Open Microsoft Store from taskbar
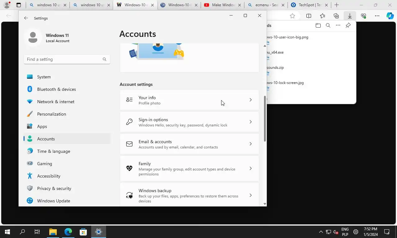Viewport: 397px width, 238px height. coord(83,232)
